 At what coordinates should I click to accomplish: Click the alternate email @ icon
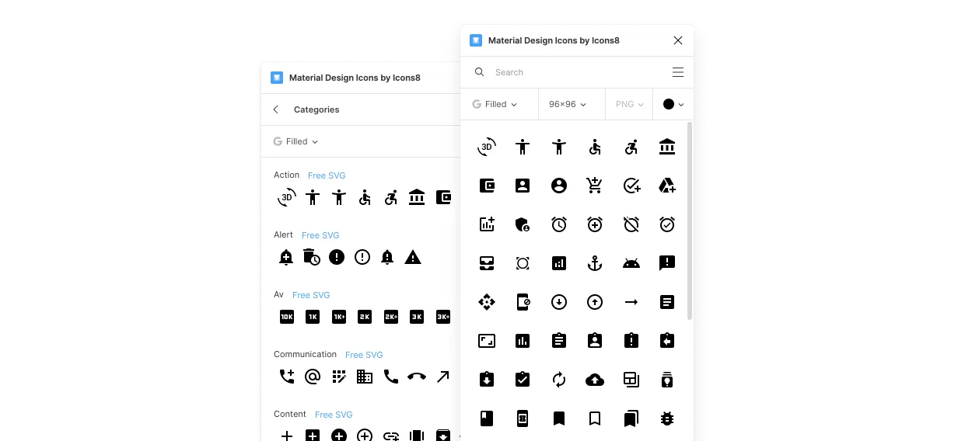click(313, 377)
